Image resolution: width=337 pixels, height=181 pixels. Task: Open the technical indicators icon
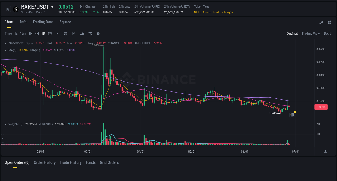click(x=82, y=34)
